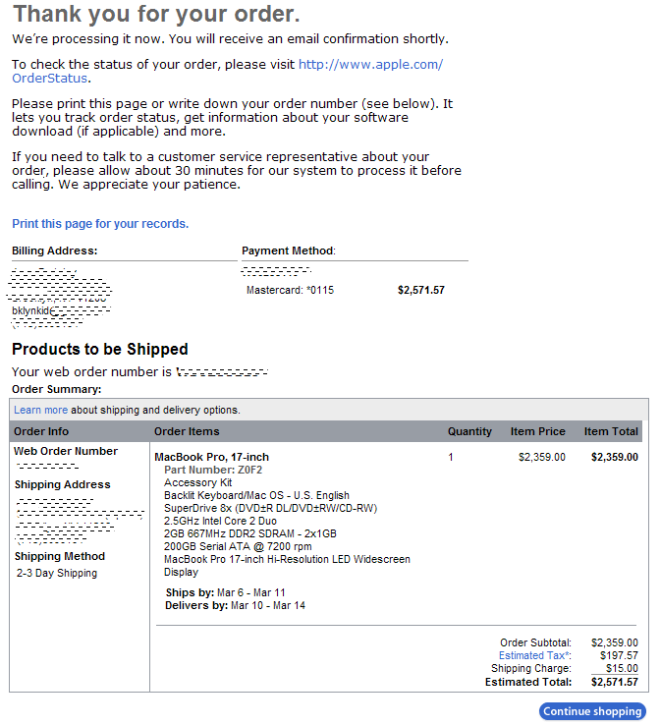The image size is (660, 725).
Task: Click the Estimated Total amount $2,571.57
Action: tap(614, 681)
